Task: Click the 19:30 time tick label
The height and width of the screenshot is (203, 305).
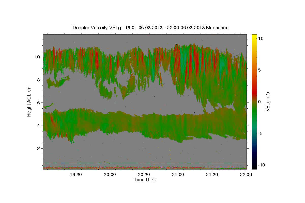Action: pos(76,175)
